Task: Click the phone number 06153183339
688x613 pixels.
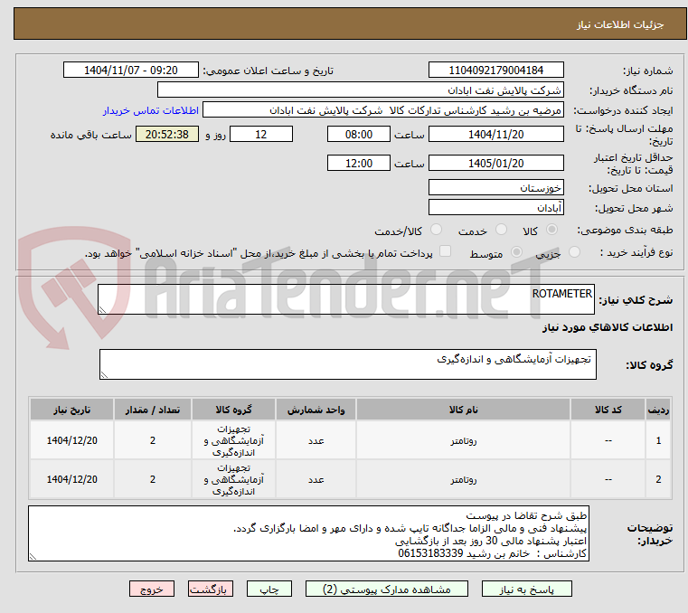Action: click(x=430, y=553)
